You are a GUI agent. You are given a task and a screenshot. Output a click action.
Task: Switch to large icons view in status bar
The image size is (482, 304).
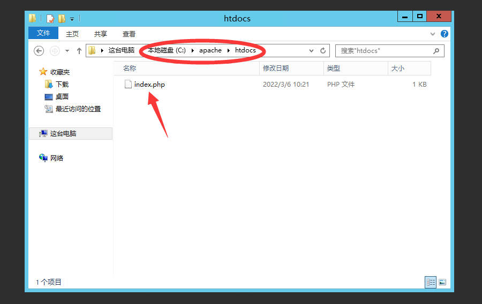(442, 282)
